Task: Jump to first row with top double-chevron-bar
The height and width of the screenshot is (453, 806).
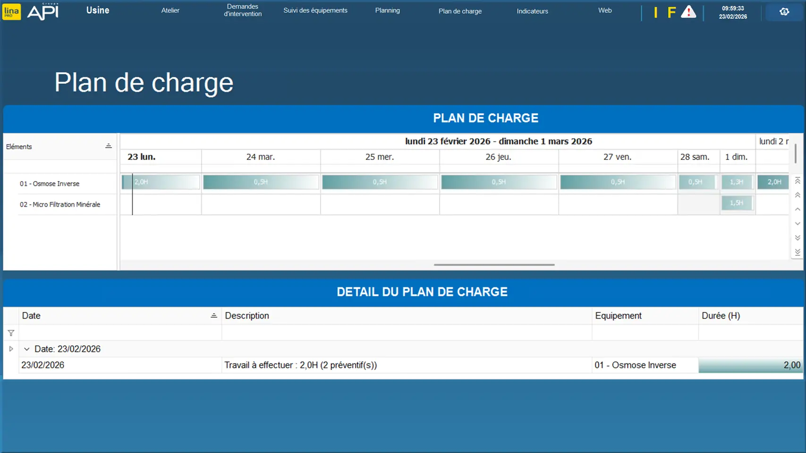Action: [x=797, y=181]
